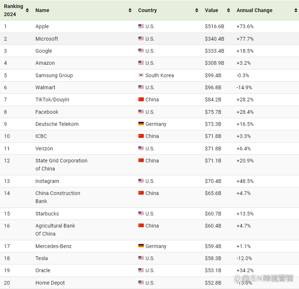The width and height of the screenshot is (299, 289).
Task: Select the U.S. flag in the Tesla row
Action: point(141,258)
